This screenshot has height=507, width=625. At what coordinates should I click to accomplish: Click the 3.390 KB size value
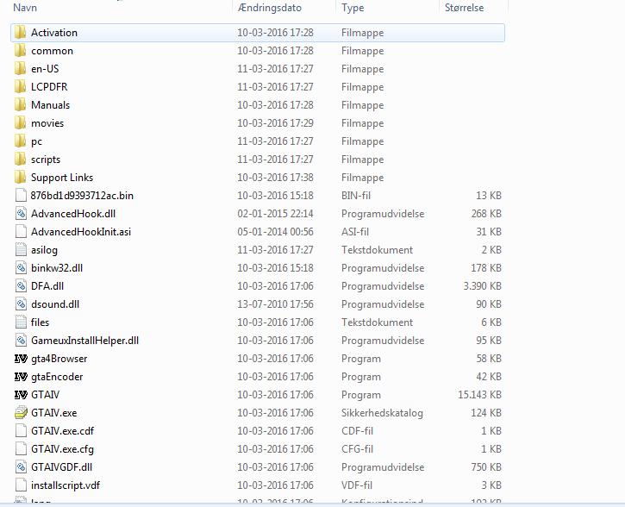(x=482, y=286)
